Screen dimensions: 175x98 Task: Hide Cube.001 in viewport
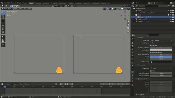[171, 22]
